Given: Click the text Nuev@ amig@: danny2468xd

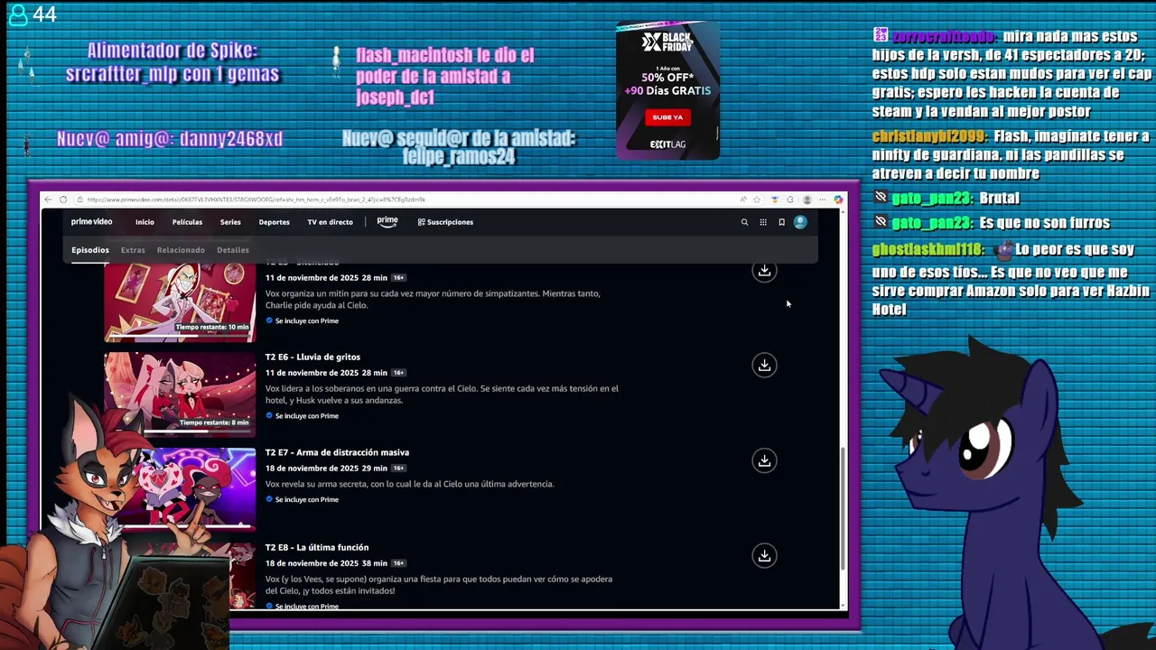Looking at the screenshot, I should (170, 139).
